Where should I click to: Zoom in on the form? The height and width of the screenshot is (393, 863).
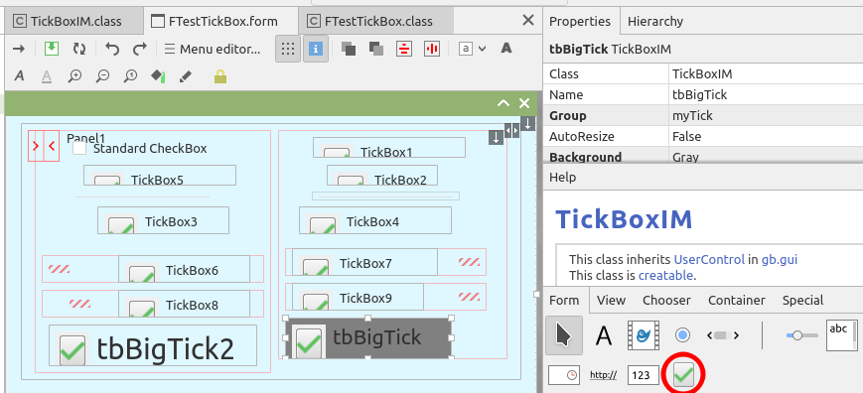[74, 76]
